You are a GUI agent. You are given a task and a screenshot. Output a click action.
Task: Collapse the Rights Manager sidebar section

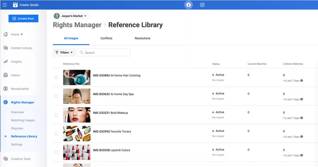pos(22,102)
